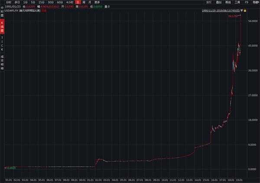Switch to the 分时 timeframe tab
This screenshot has height=183, width=260.
tap(9, 2)
